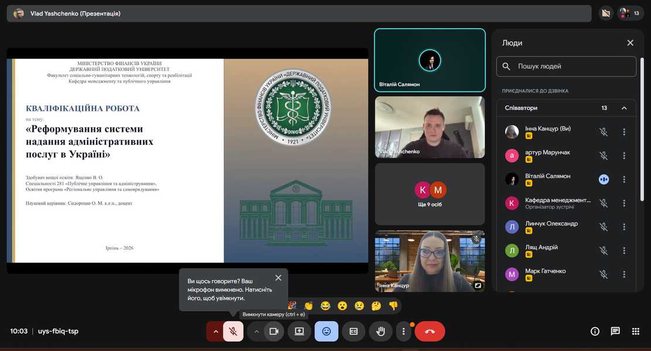The width and height of the screenshot is (651, 351).
Task: Close the Люди side panel
Action: coord(630,43)
